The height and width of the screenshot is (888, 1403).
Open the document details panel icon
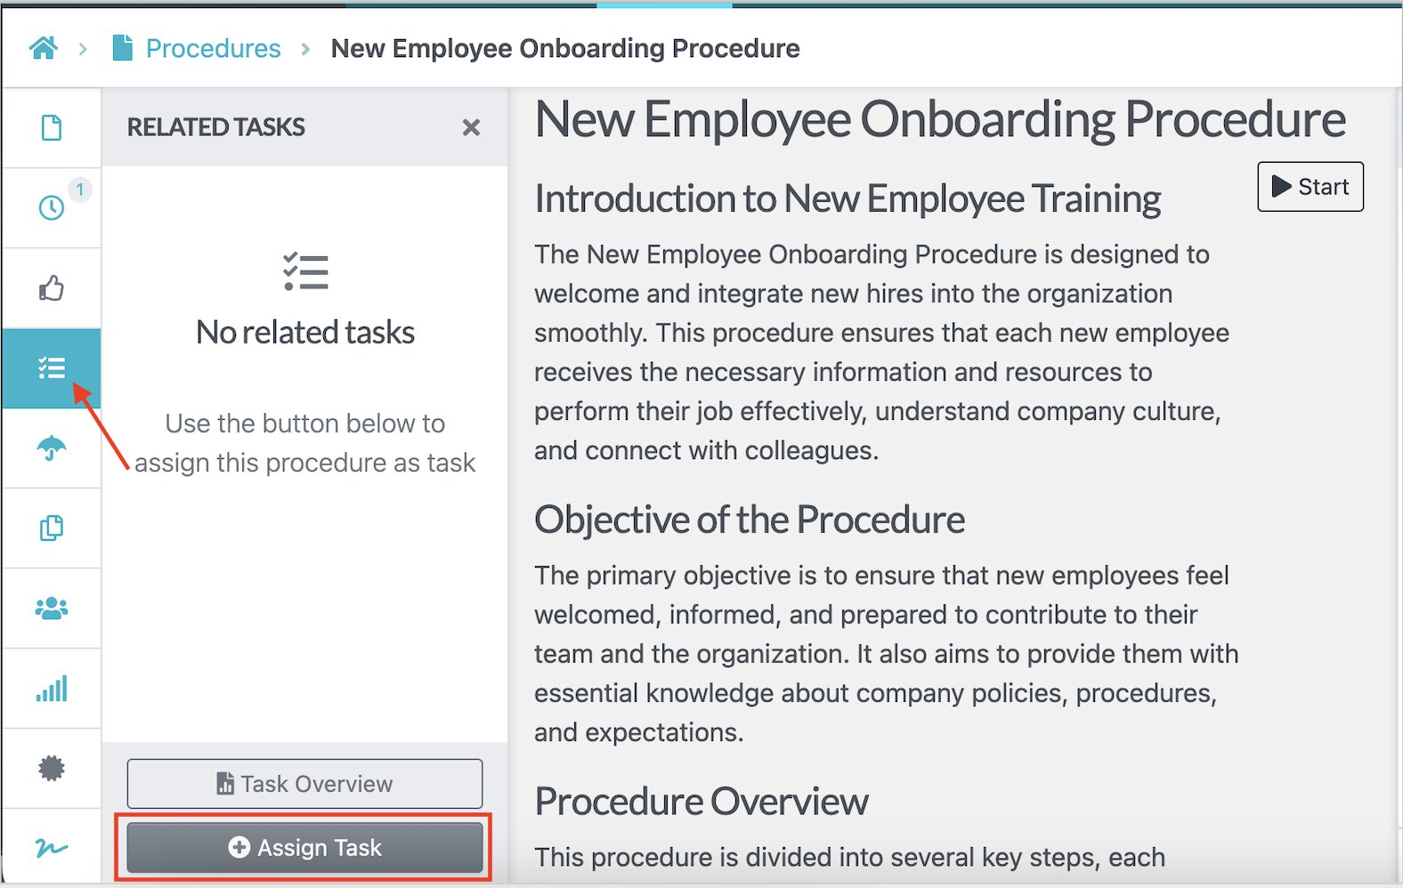pyautogui.click(x=51, y=127)
